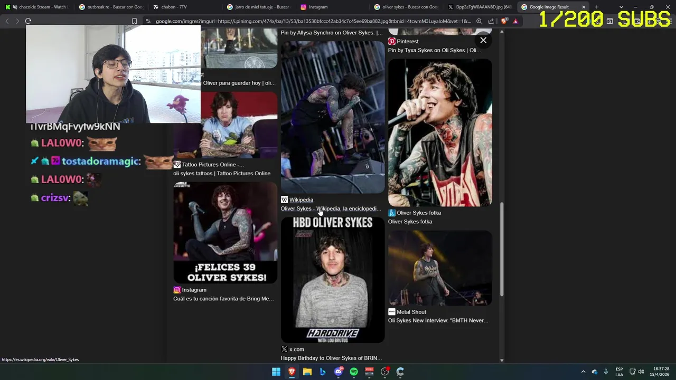The height and width of the screenshot is (380, 676).
Task: Click the X logo icon beside x.com
Action: point(284,349)
